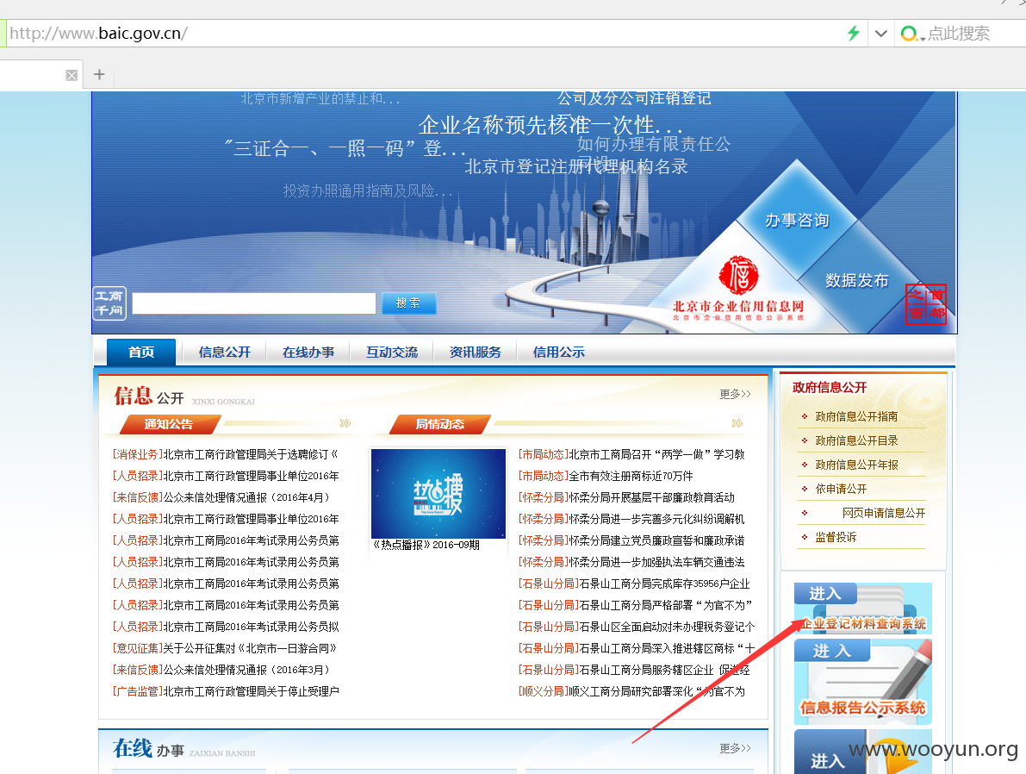Open 《热点播报》2016-09期 caption link
This screenshot has height=774, width=1026.
pos(426,545)
